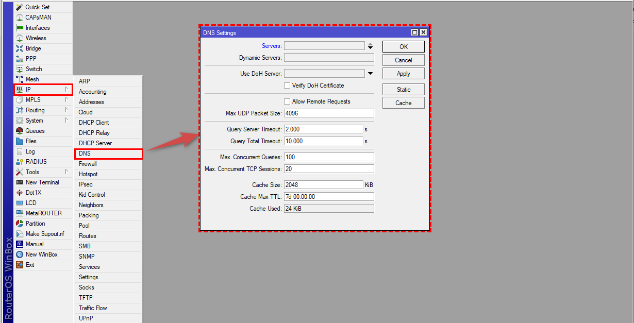Open the Static DNS entries button
This screenshot has width=634, height=323.
click(403, 90)
